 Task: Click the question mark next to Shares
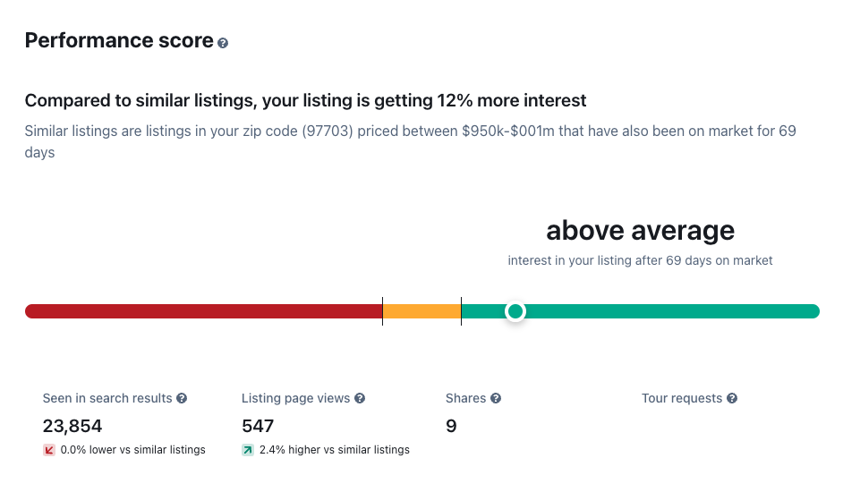click(x=496, y=398)
